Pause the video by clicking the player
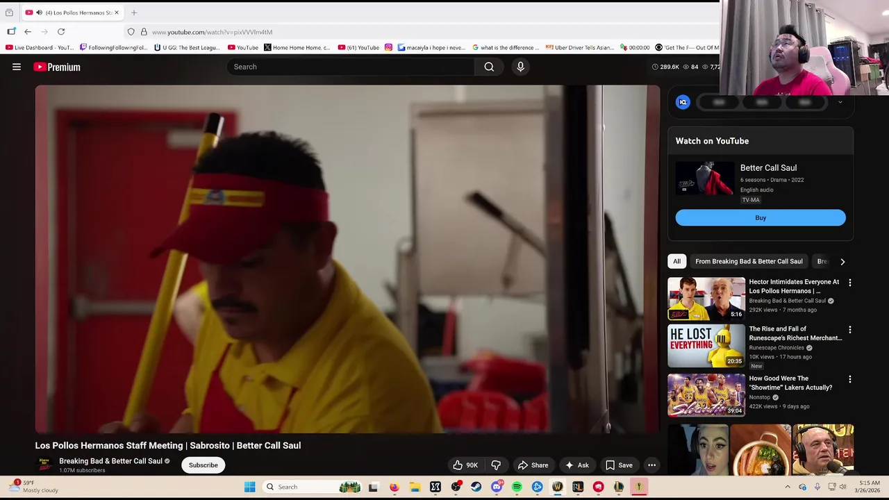 click(347, 259)
